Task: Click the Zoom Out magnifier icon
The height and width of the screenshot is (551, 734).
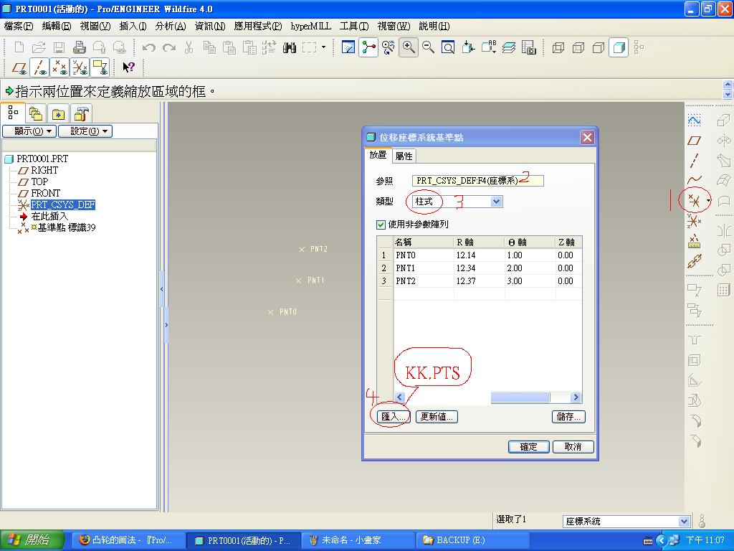Action: [428, 47]
